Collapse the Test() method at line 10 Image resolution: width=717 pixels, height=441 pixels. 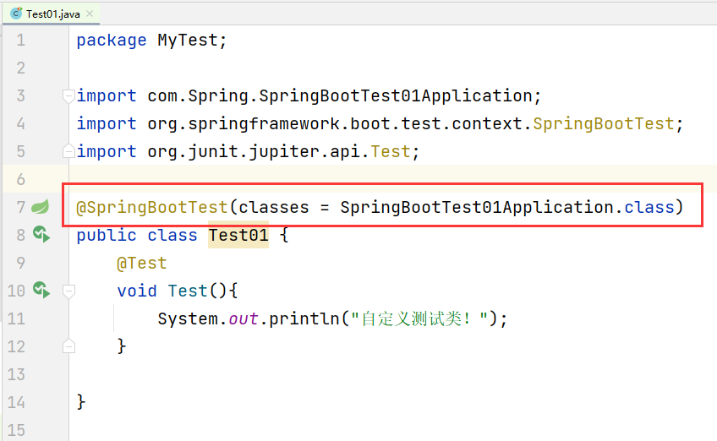tap(68, 291)
